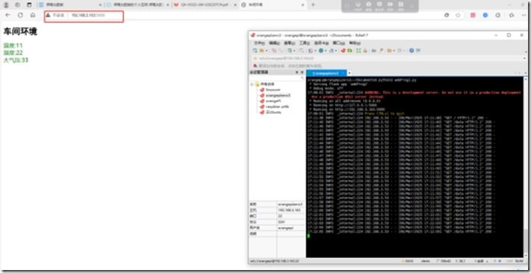Go to the browser home page icon
Image resolution: width=531 pixels, height=273 pixels.
click(x=33, y=15)
